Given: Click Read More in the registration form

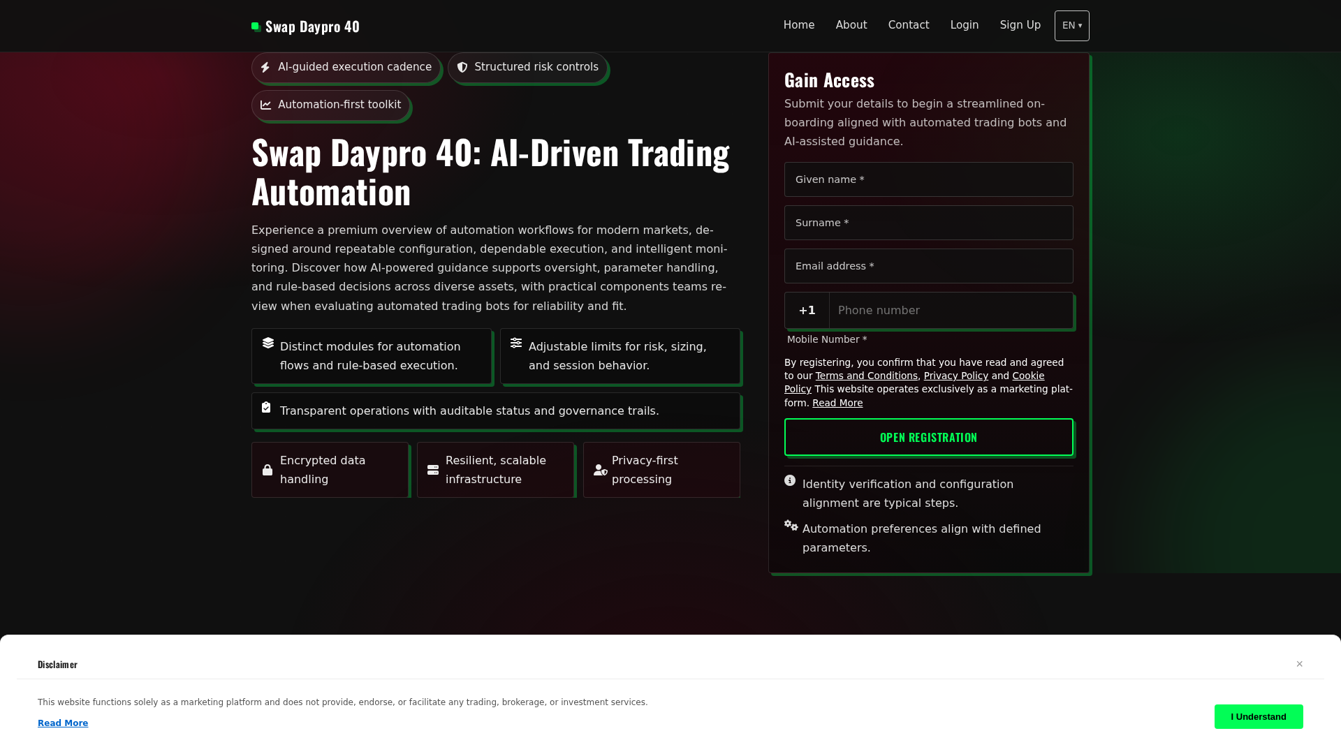Looking at the screenshot, I should [837, 403].
